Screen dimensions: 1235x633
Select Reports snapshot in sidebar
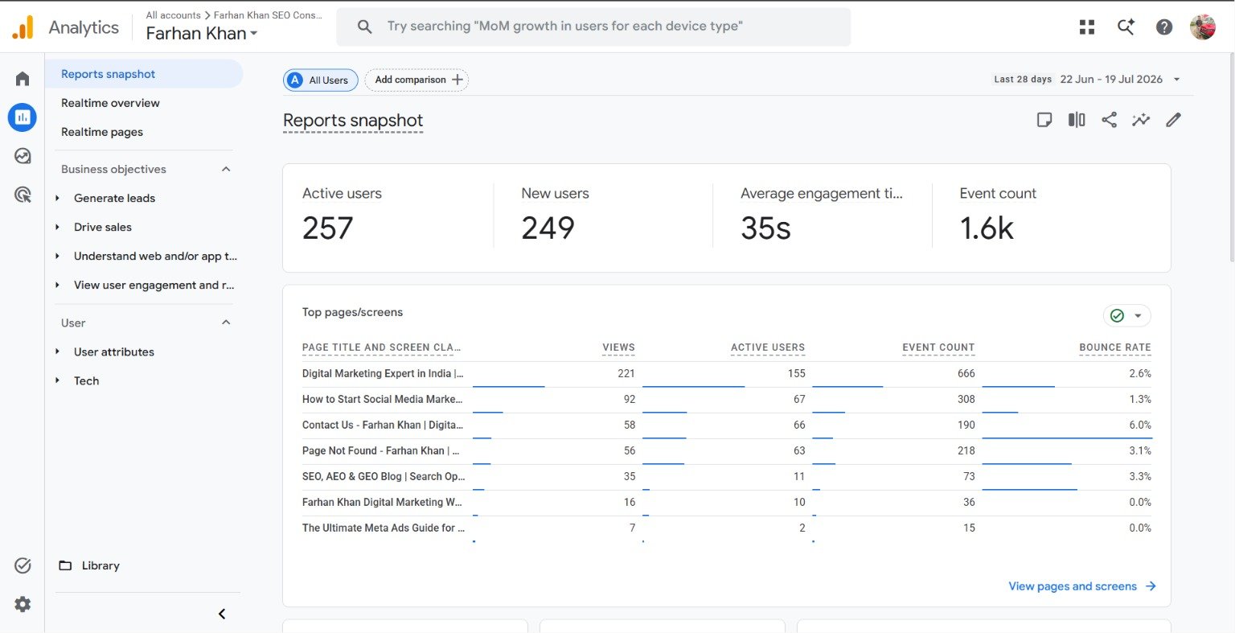144,74
